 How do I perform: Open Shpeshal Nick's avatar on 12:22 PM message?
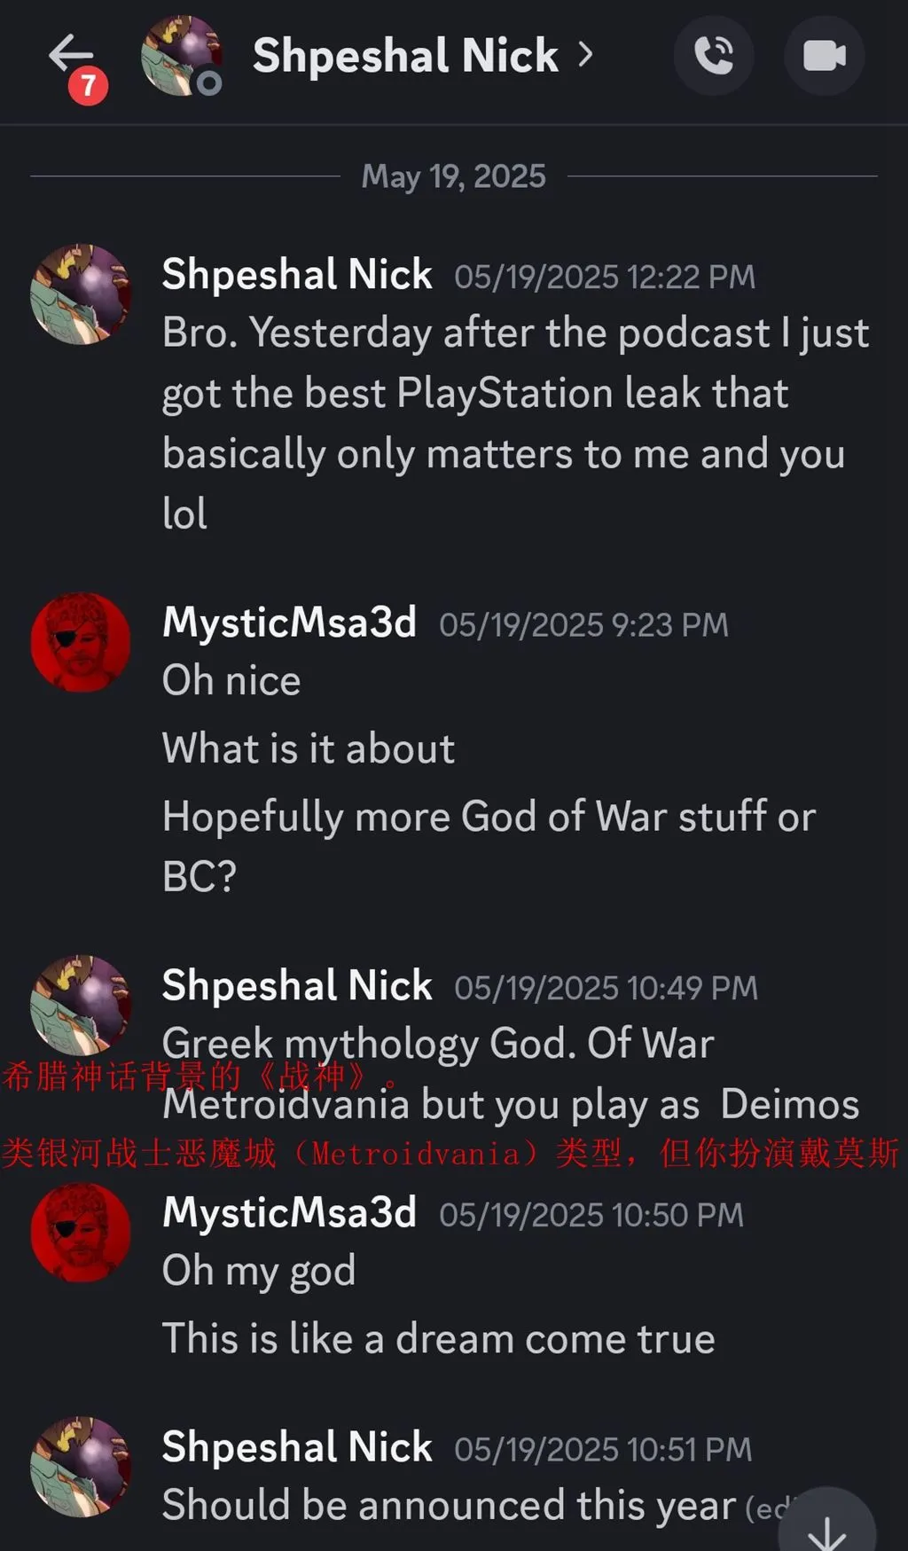[81, 294]
